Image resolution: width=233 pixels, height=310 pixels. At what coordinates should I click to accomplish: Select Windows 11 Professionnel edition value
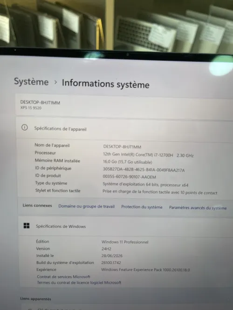(x=125, y=242)
